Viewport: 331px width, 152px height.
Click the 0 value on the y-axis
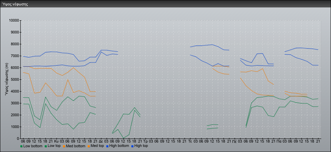click(x=18, y=138)
